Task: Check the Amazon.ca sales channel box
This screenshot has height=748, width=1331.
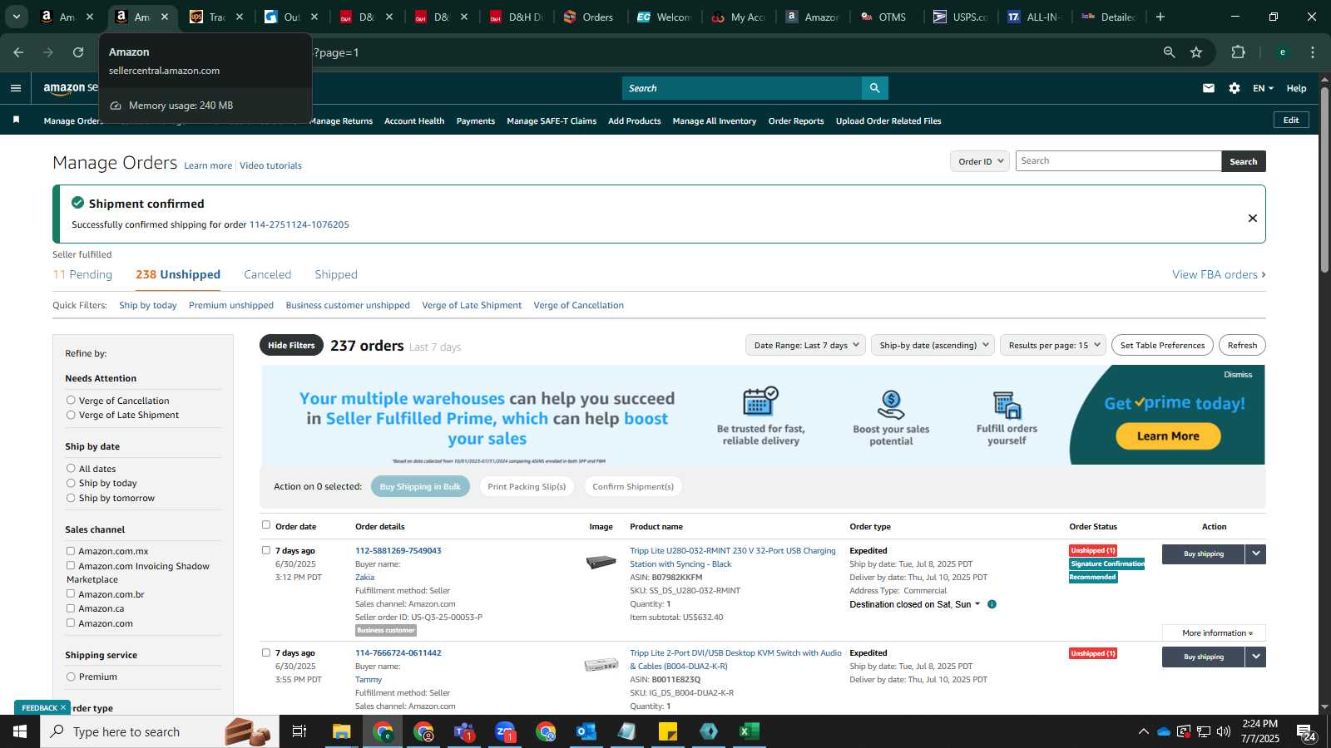Action: [x=71, y=608]
